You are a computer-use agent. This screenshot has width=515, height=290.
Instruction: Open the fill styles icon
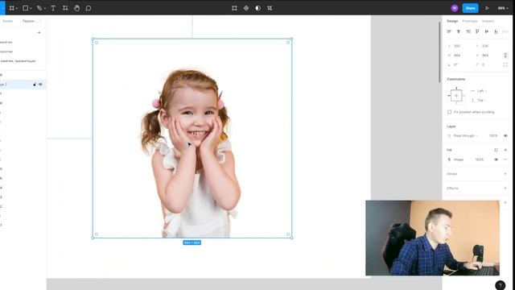tap(496, 150)
